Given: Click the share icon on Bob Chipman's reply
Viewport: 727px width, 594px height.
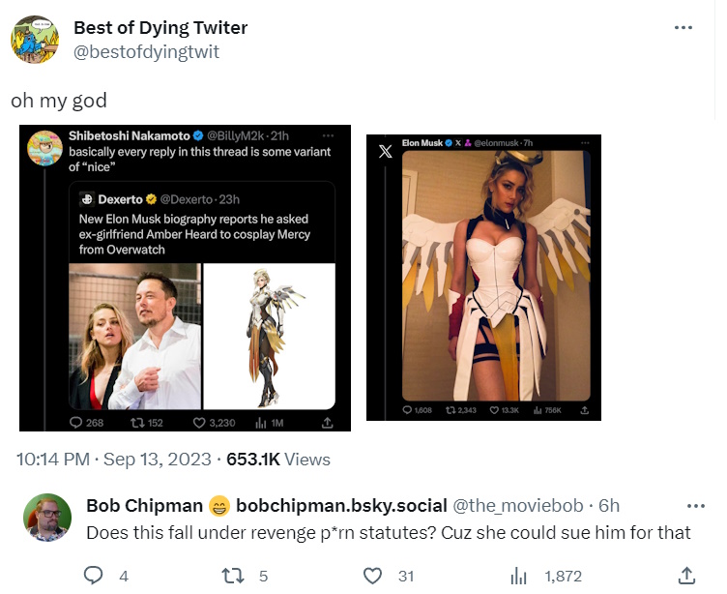Looking at the screenshot, I should coord(686,576).
